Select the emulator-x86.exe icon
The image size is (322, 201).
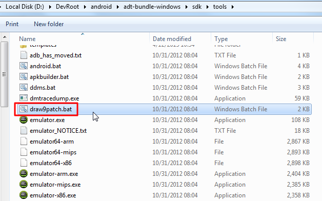[x=24, y=195]
